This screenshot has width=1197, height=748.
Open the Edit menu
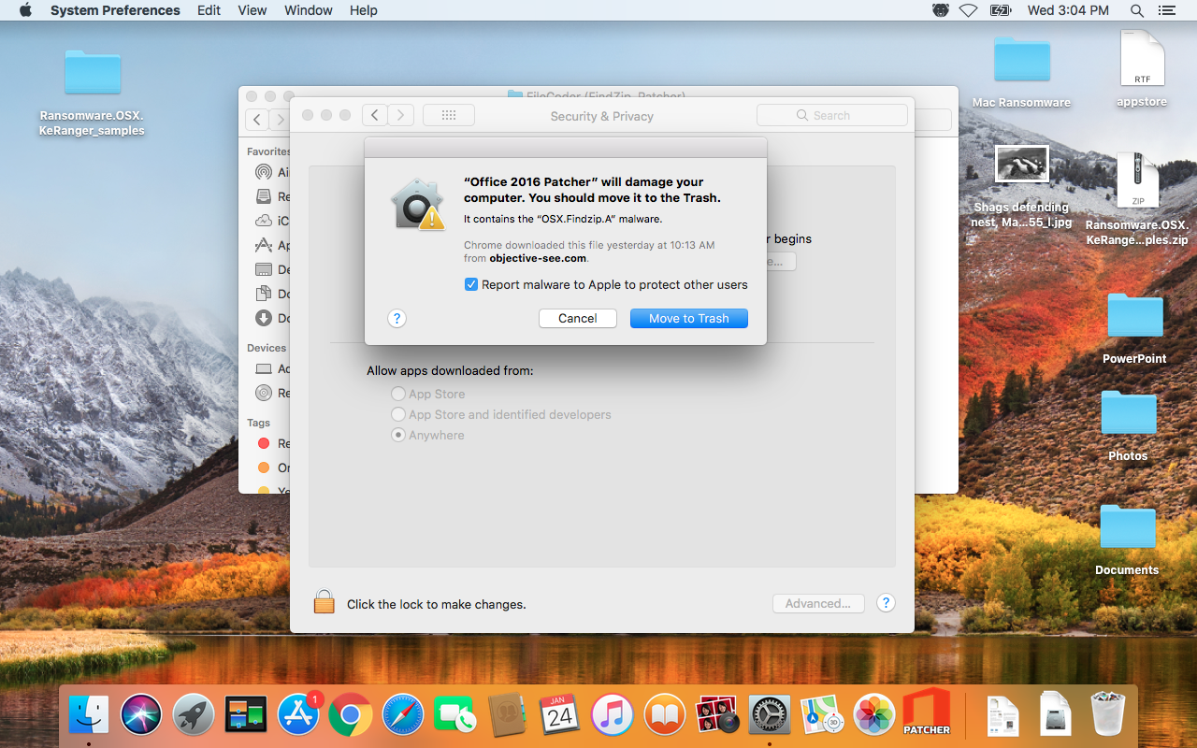coord(209,10)
